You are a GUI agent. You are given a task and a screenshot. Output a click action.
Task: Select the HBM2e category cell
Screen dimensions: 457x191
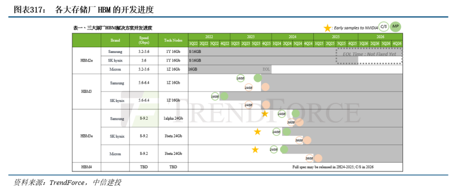[x=87, y=60]
